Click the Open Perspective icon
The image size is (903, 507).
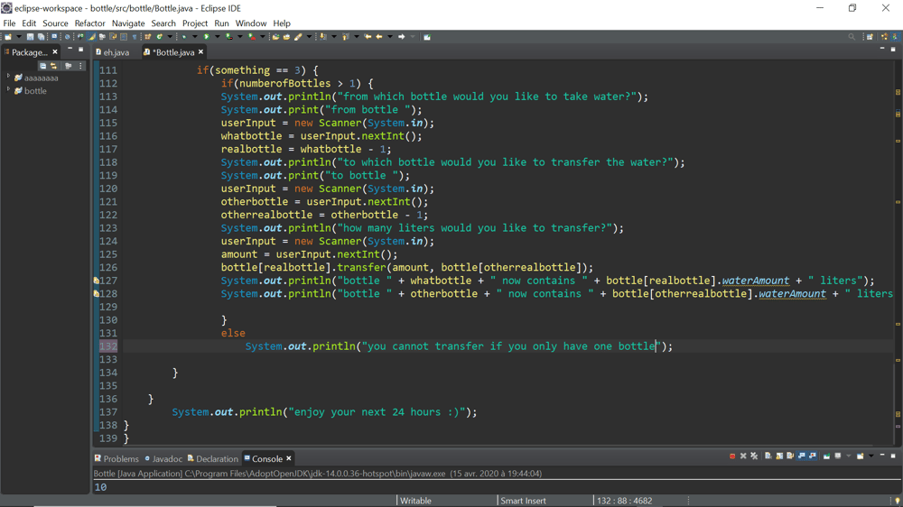870,37
